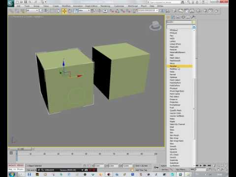236x177 pixels.
Task: Click the ViewCube in the viewport
Action: [x=155, y=26]
